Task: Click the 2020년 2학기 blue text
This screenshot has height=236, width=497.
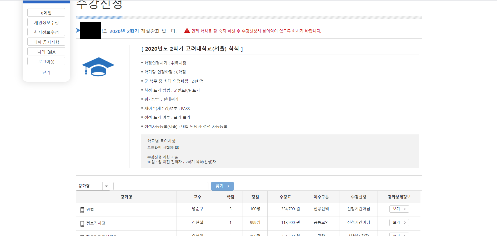Action: click(124, 31)
